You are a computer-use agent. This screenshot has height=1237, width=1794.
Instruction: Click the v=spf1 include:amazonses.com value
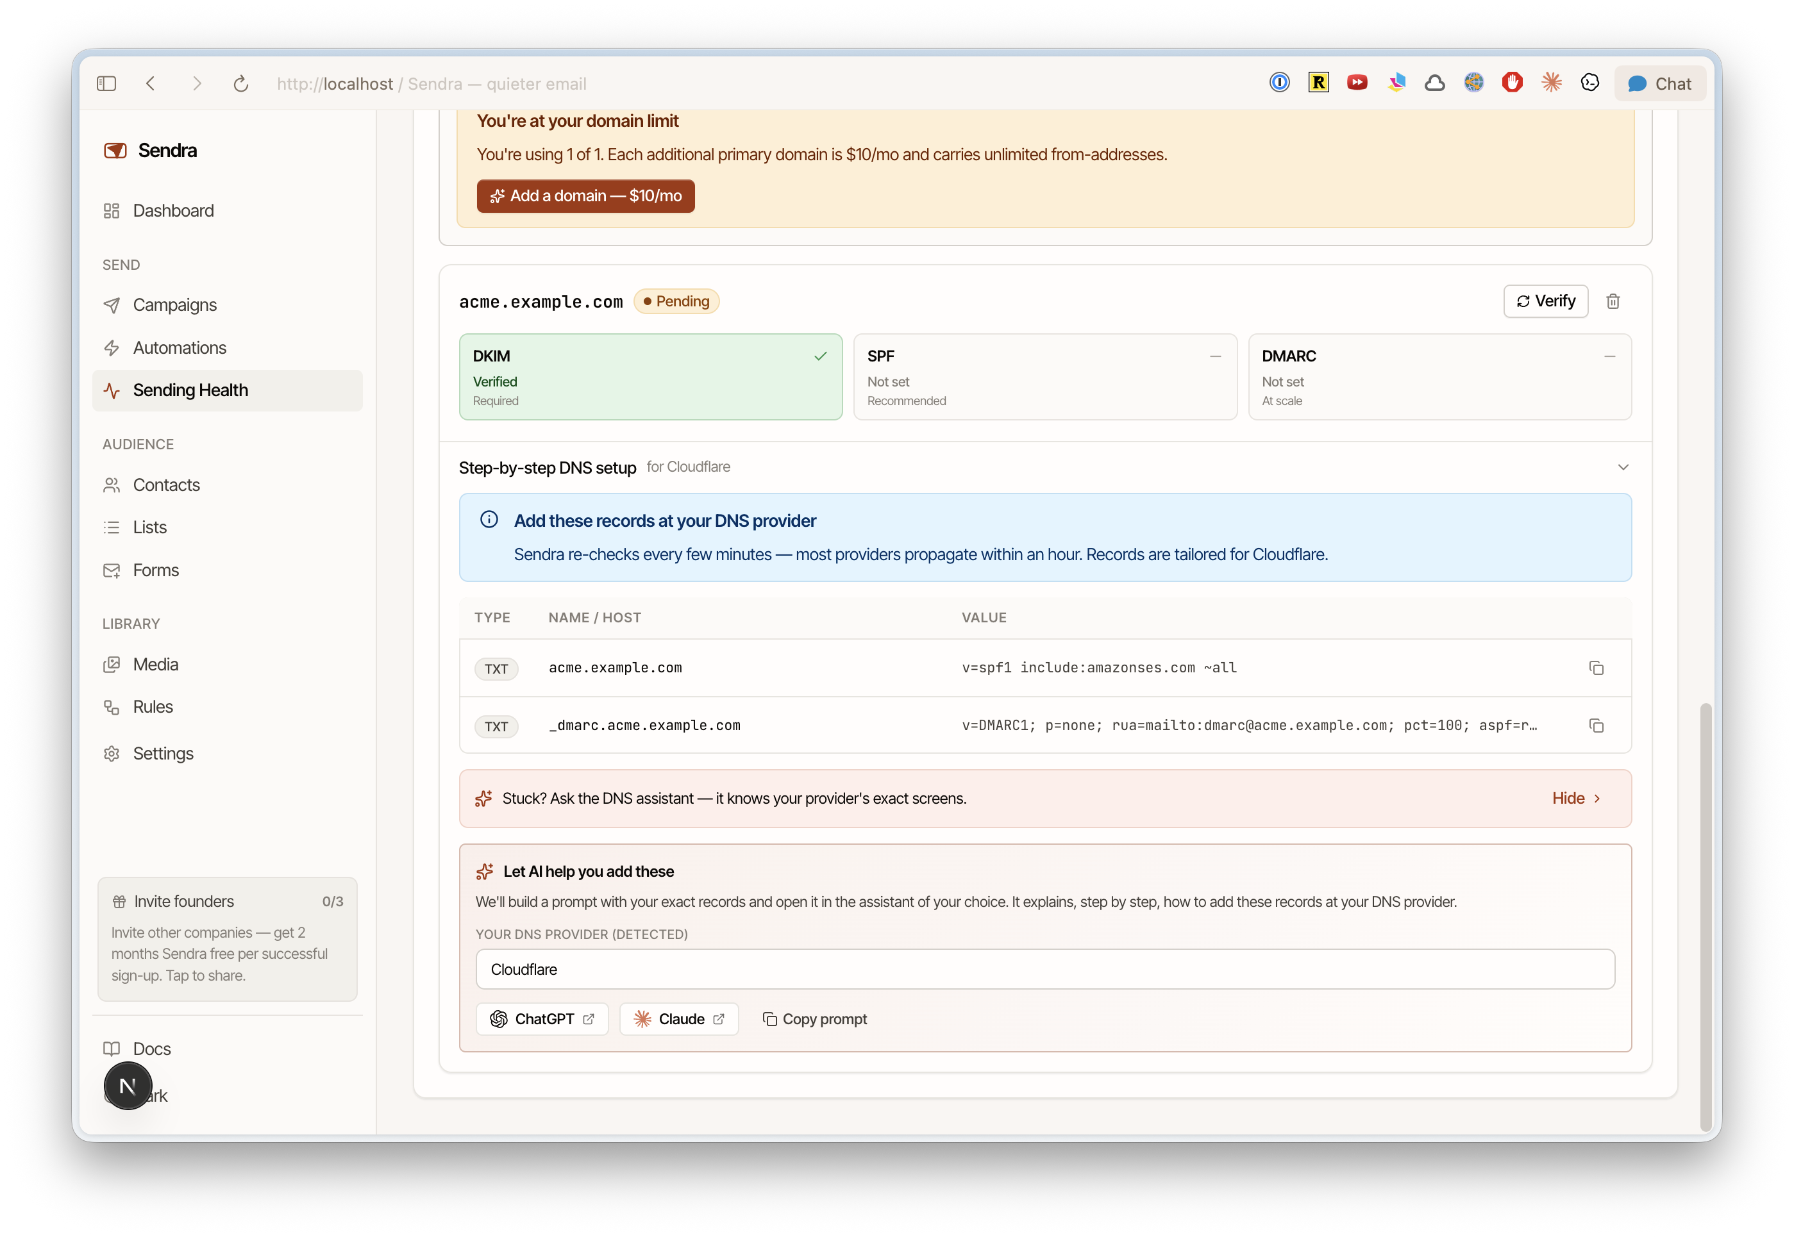(1098, 668)
